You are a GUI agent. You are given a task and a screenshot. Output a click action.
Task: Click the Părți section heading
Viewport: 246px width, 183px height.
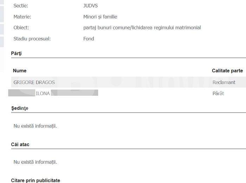coord(16,53)
